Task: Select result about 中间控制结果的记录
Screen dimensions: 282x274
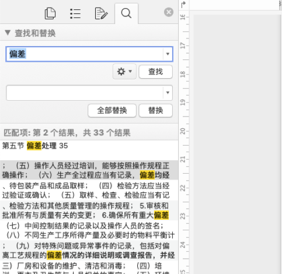Action: (x=89, y=230)
